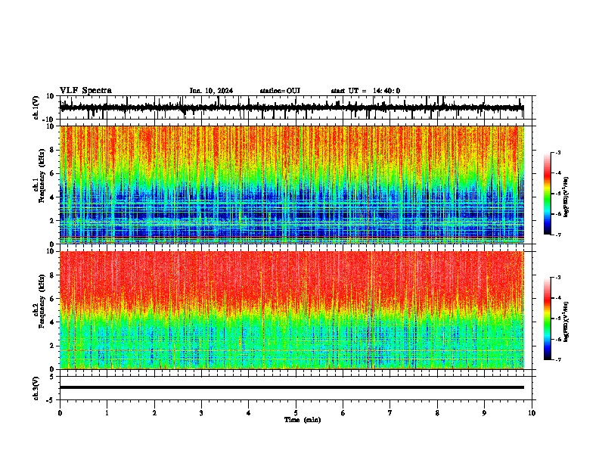Click time axis tick label "4"
This screenshot has width=599, height=463.
249,413
